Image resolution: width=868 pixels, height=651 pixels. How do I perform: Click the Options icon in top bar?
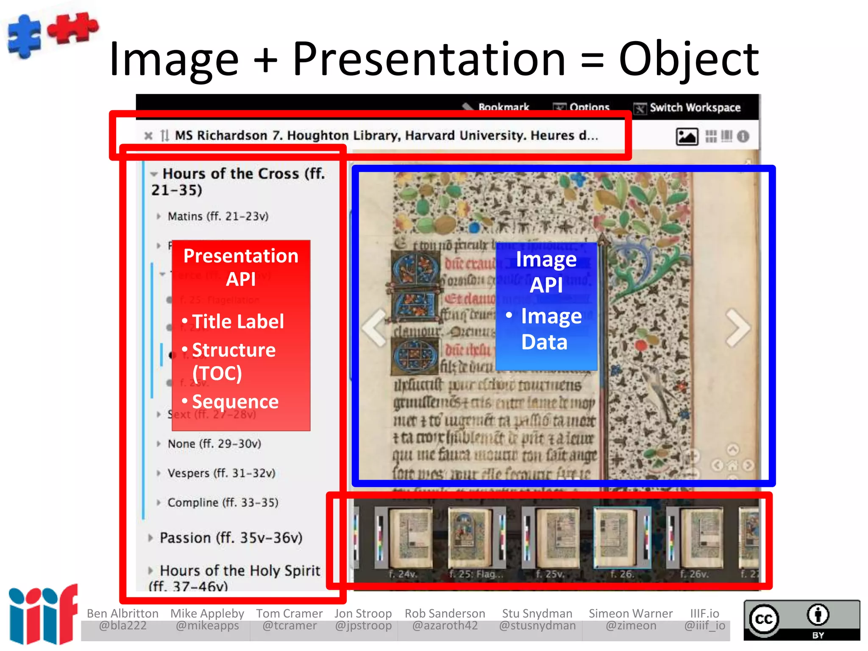click(x=559, y=107)
